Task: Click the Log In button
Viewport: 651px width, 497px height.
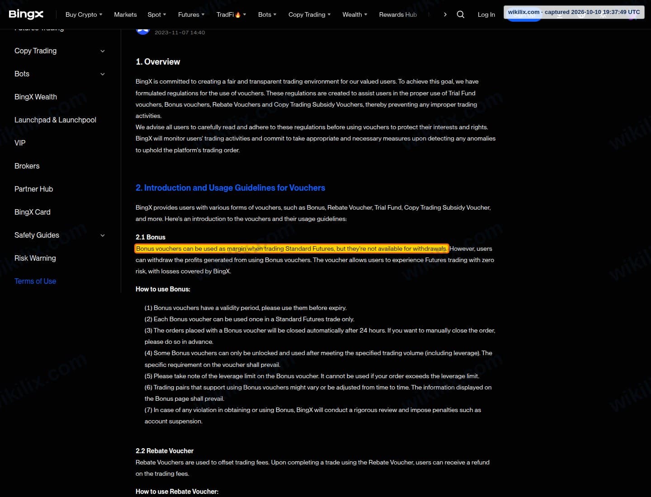Action: click(486, 14)
